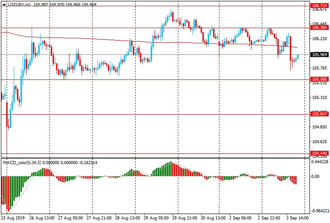Click the MACD scale value -0.964221

point(320,211)
